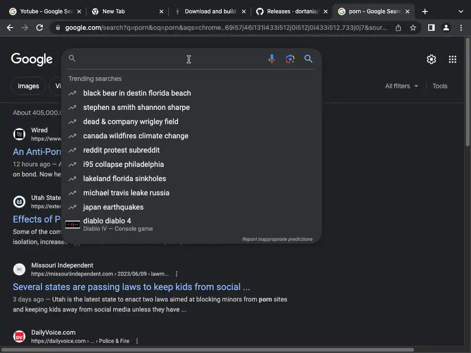Click the horizontal page scrollbar
The image size is (471, 353).
207,350
